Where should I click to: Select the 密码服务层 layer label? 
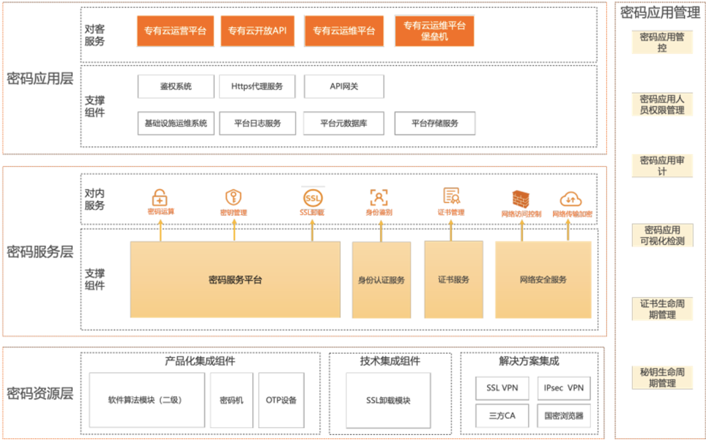(40, 252)
